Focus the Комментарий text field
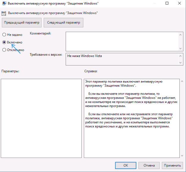 [121, 41]
